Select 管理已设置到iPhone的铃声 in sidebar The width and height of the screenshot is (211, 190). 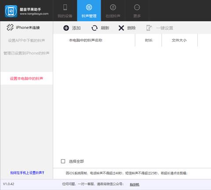click(26, 53)
